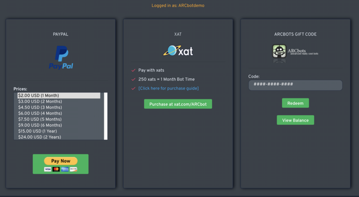This screenshot has height=197, width=359.
Task: Select the $6.00 USD (4 Months) price
Action: point(59,113)
